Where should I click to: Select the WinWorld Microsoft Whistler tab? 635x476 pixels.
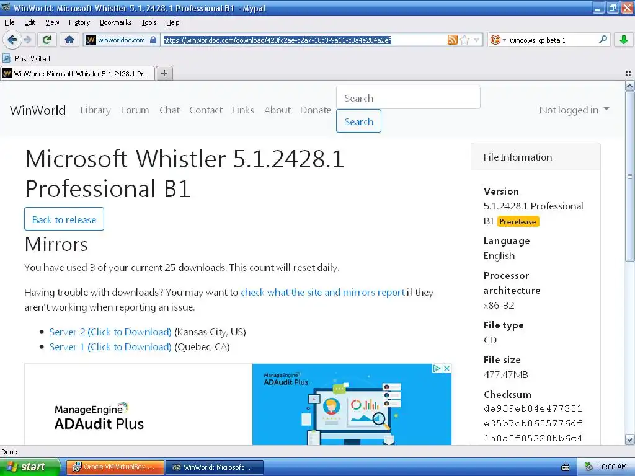(x=78, y=73)
